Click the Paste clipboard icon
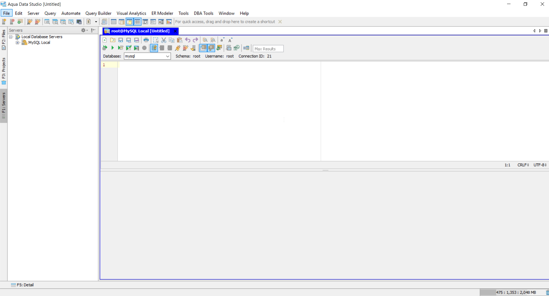Image resolution: width=549 pixels, height=296 pixels. tap(180, 40)
